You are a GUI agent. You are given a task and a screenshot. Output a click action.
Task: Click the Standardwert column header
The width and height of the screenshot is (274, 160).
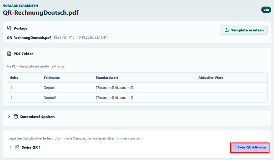107,78
